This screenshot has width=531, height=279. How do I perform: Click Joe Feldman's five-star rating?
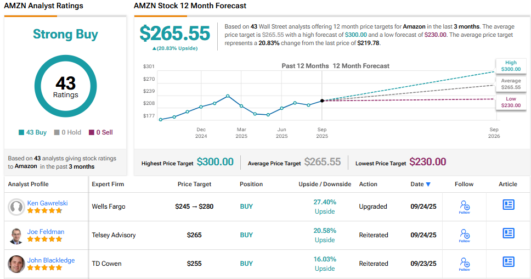click(x=44, y=239)
